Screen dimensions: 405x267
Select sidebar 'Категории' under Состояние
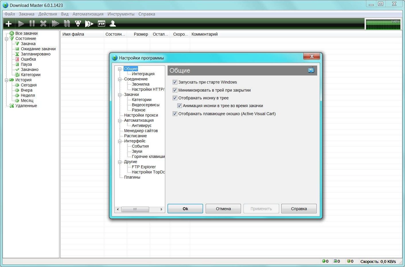point(31,75)
